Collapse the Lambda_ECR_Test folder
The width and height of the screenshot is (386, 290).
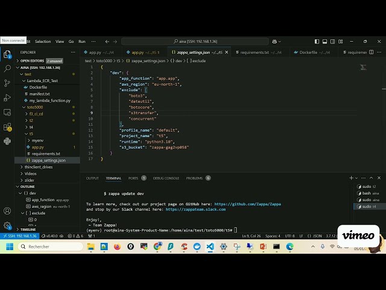24,80
